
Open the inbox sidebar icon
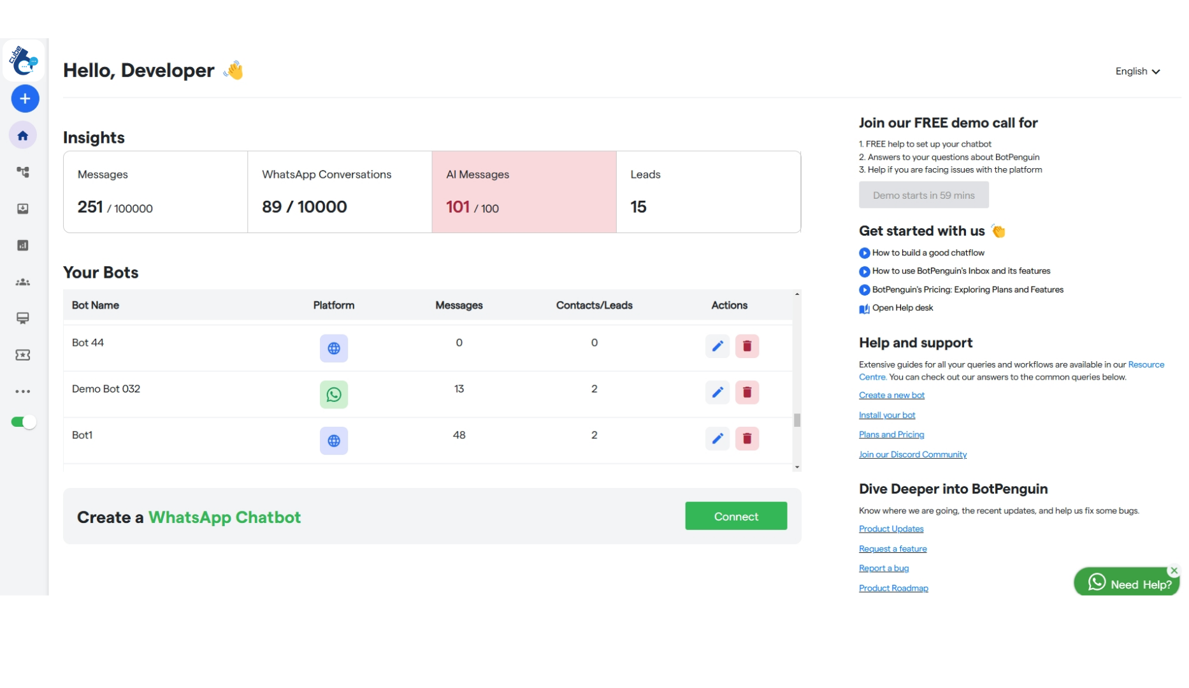(23, 209)
